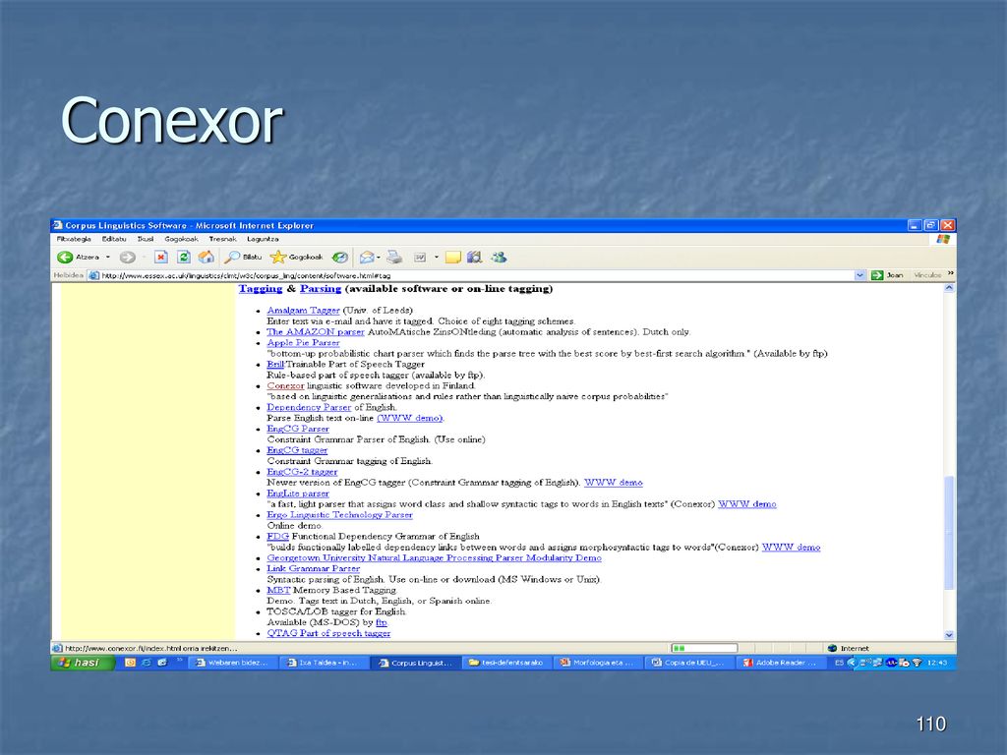Open the Apple Pie Parser link
1007x755 pixels.
303,343
